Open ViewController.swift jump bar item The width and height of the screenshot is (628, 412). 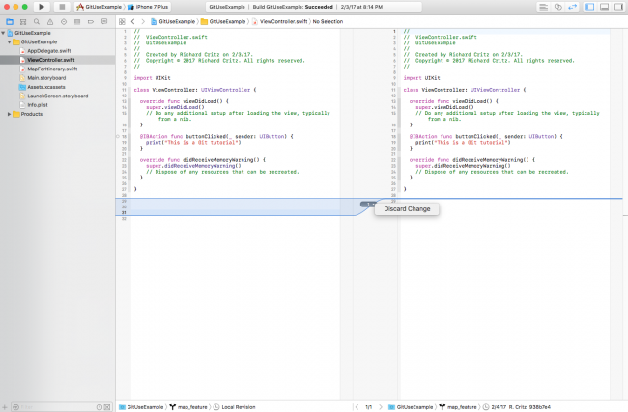coord(280,21)
